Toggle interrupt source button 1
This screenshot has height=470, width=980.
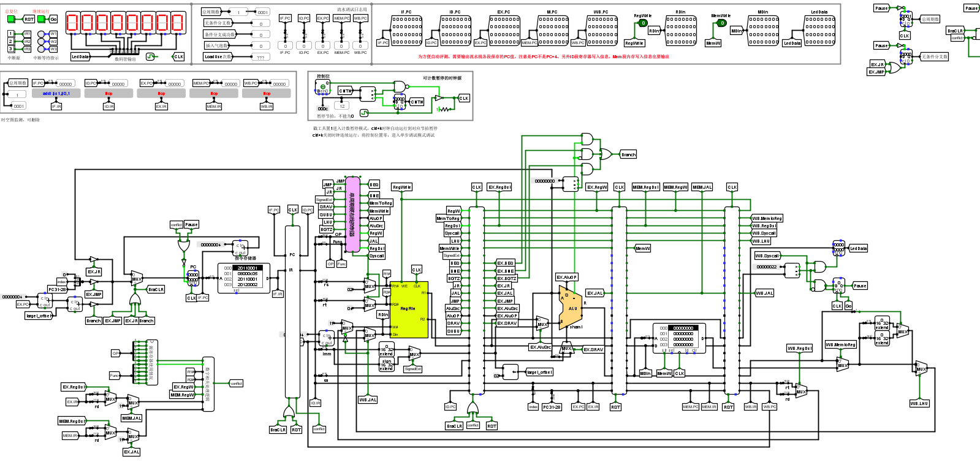pos(10,34)
